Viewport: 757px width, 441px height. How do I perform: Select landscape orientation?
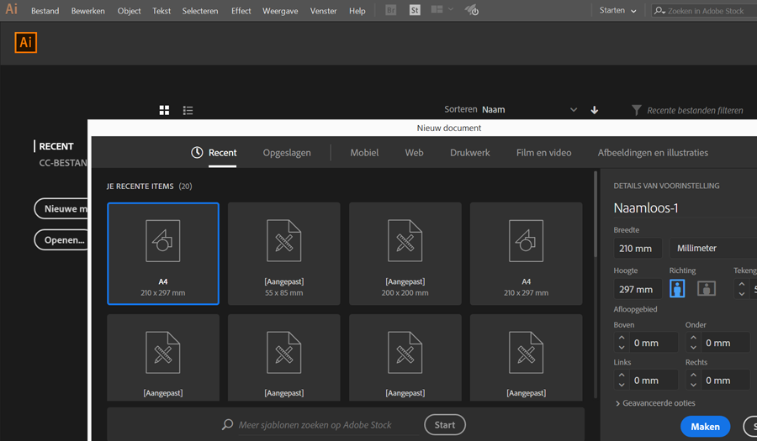(x=707, y=289)
